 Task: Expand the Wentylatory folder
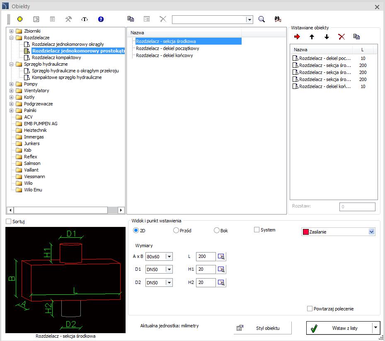tap(11, 91)
